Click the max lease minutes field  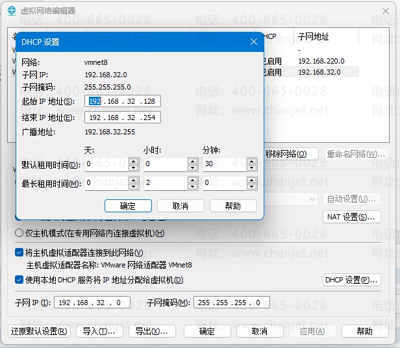click(x=225, y=183)
